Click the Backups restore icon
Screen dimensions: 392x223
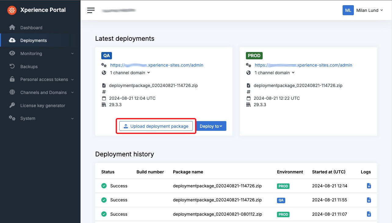coord(12,67)
